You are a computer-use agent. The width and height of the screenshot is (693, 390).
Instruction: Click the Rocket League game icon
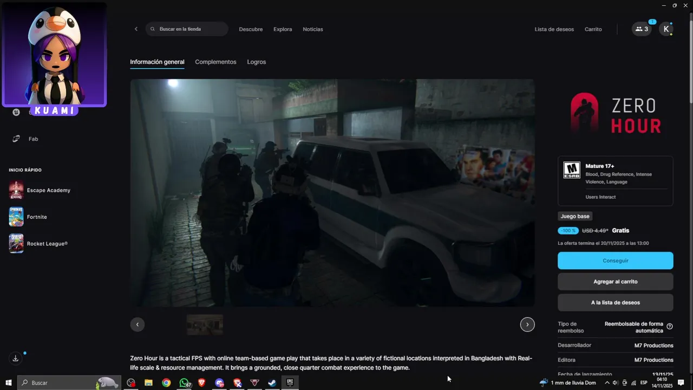click(x=16, y=243)
